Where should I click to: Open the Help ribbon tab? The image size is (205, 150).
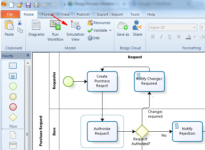(151, 14)
